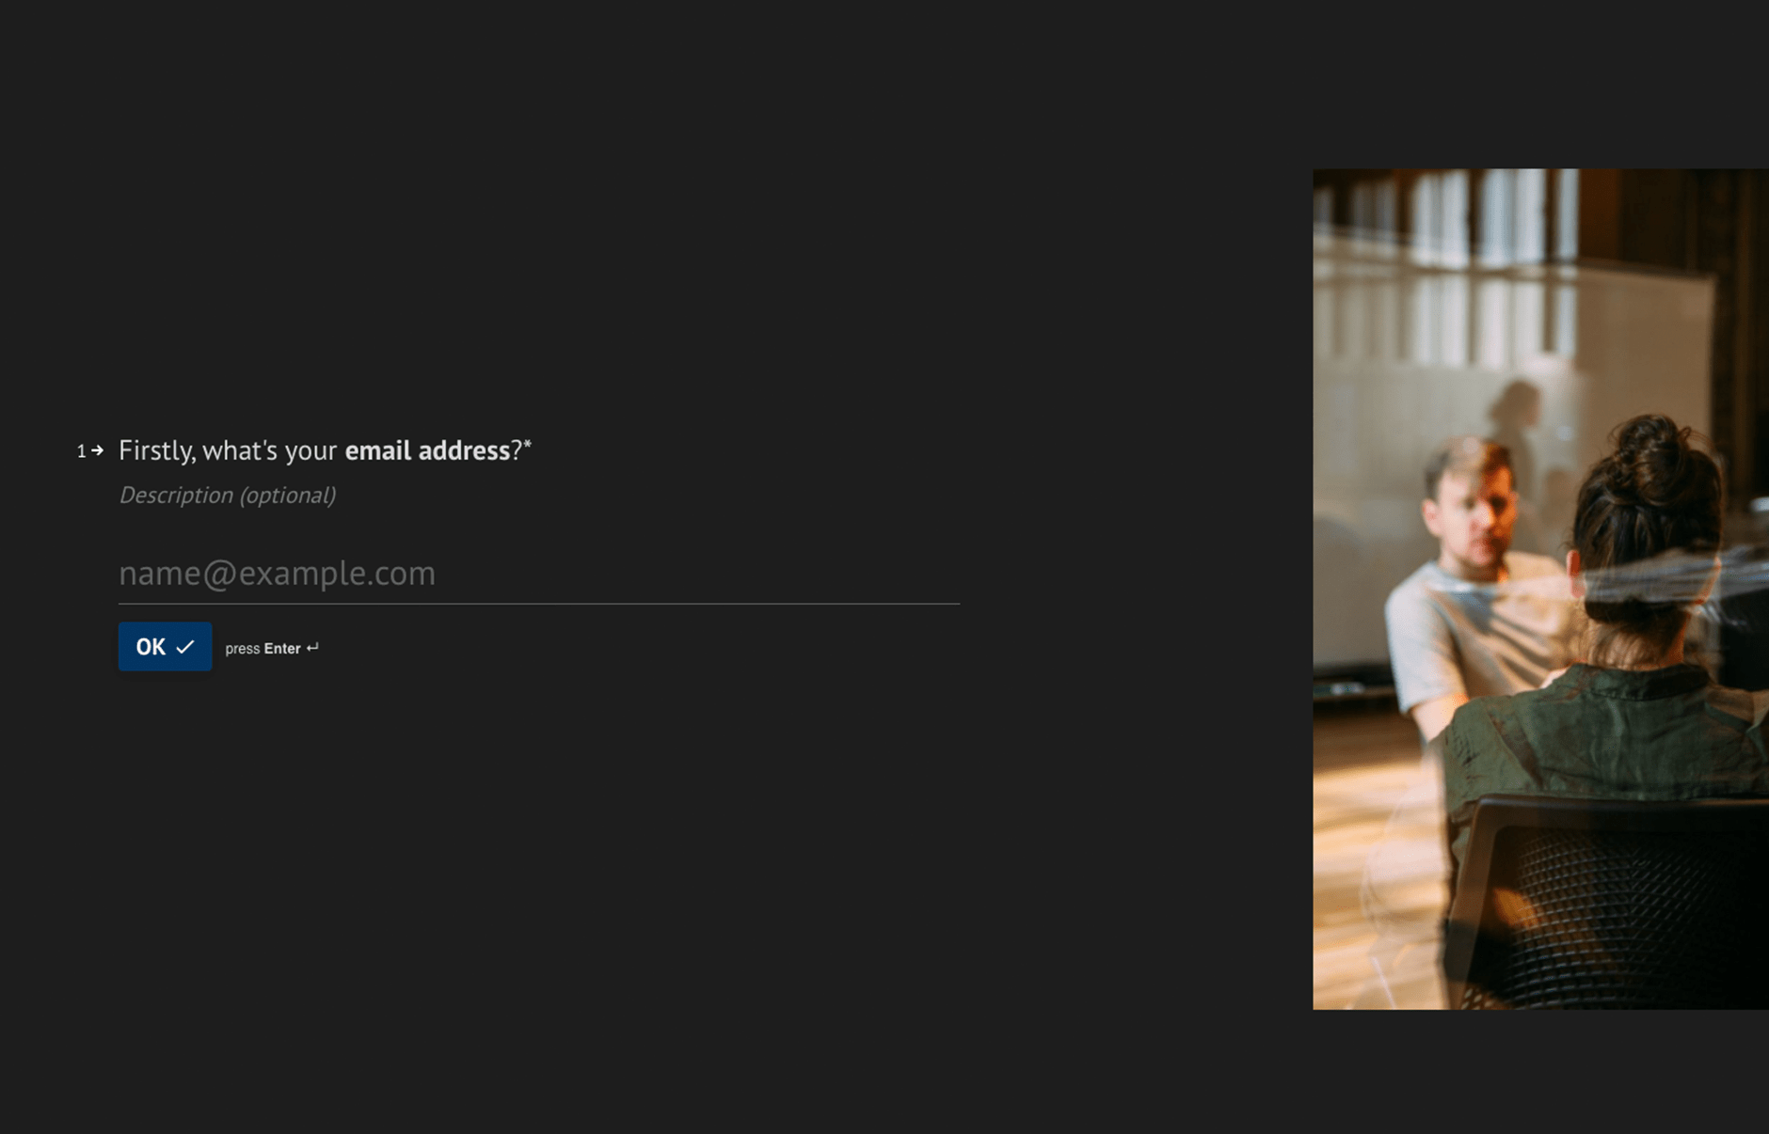Click the underline beneath the email field
The height and width of the screenshot is (1134, 1769).
coord(539,604)
